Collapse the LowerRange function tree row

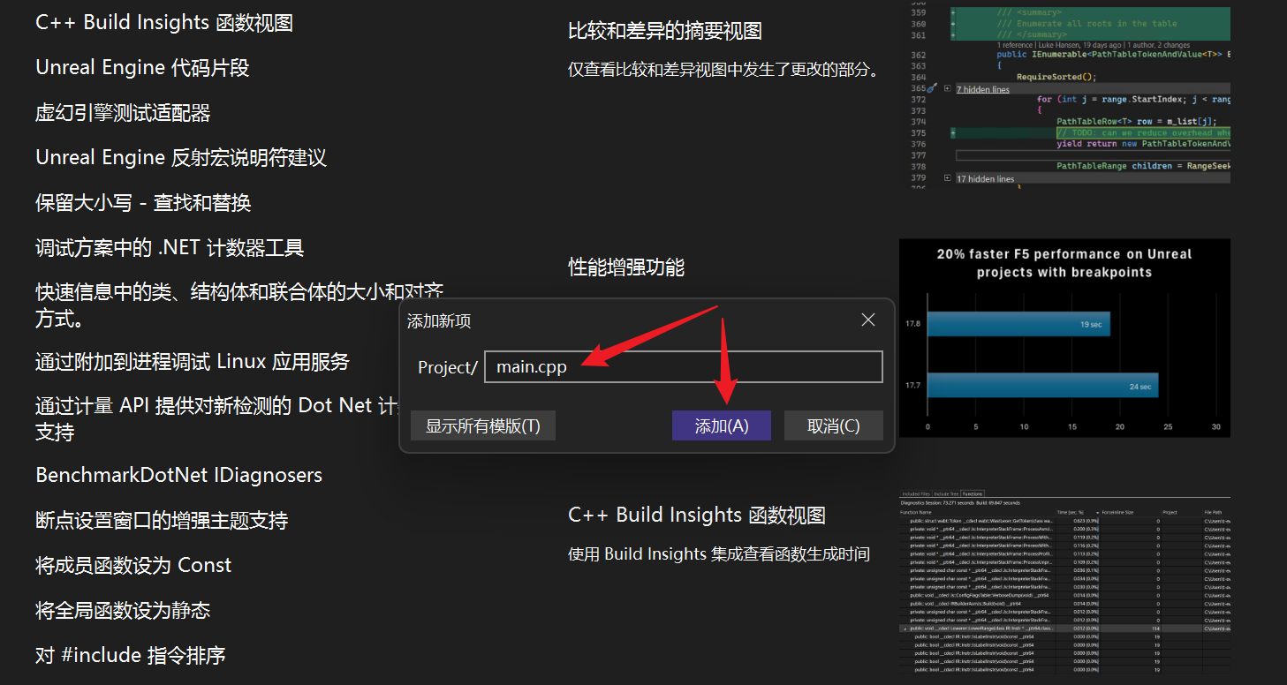pyautogui.click(x=905, y=628)
